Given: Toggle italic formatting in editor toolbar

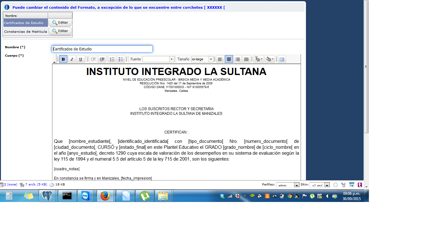Looking at the screenshot, I should click(72, 59).
